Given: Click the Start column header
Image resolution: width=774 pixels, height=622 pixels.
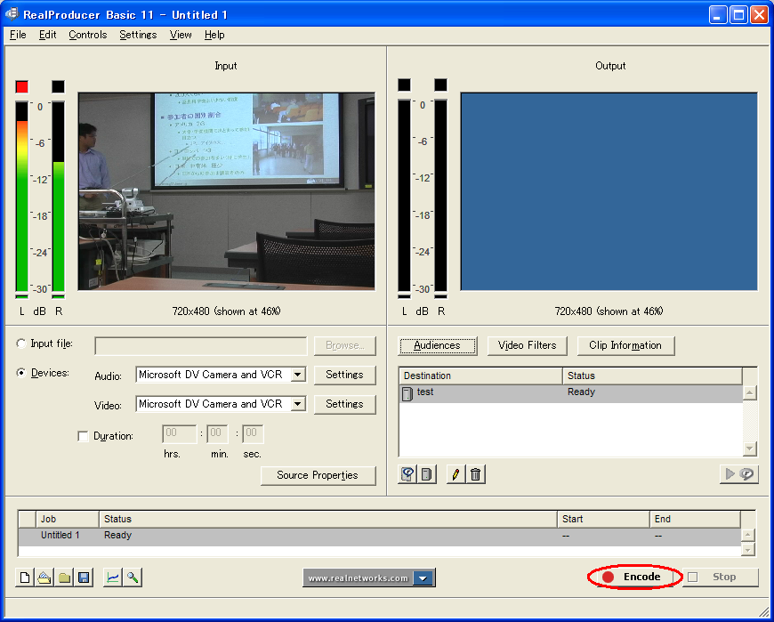Looking at the screenshot, I should [x=602, y=520].
